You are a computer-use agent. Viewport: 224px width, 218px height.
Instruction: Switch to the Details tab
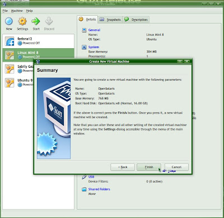[87, 20]
